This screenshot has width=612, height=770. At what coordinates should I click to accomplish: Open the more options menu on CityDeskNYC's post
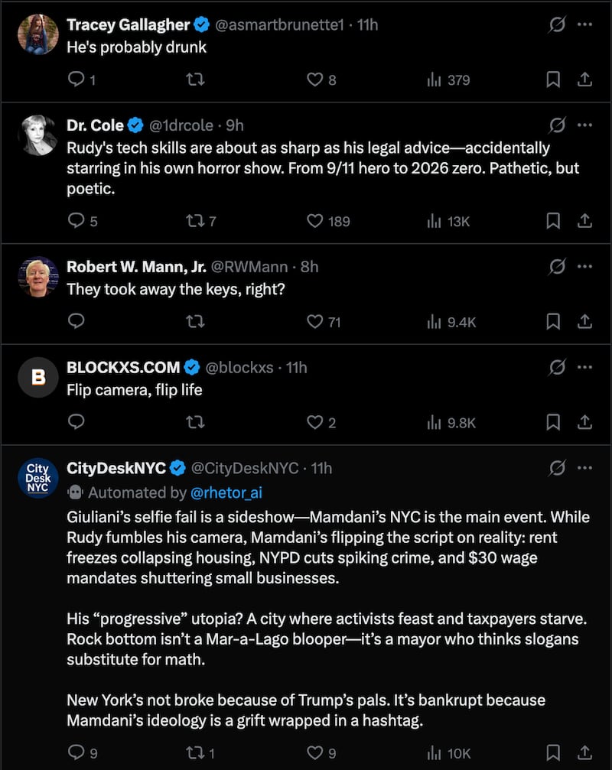click(x=585, y=466)
